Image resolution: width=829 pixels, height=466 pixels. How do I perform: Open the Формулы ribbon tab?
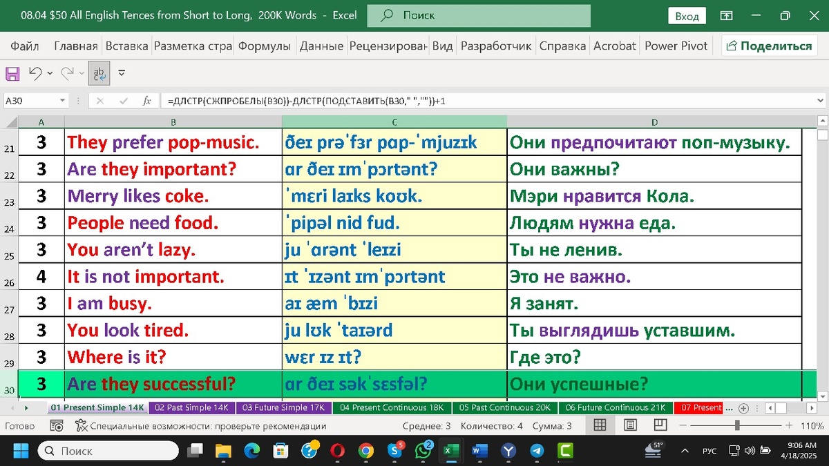pyautogui.click(x=265, y=46)
